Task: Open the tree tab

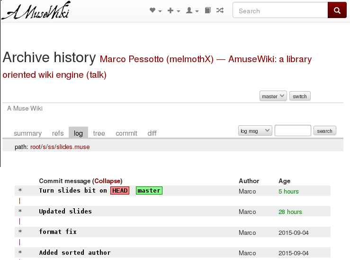Action: 99,133
